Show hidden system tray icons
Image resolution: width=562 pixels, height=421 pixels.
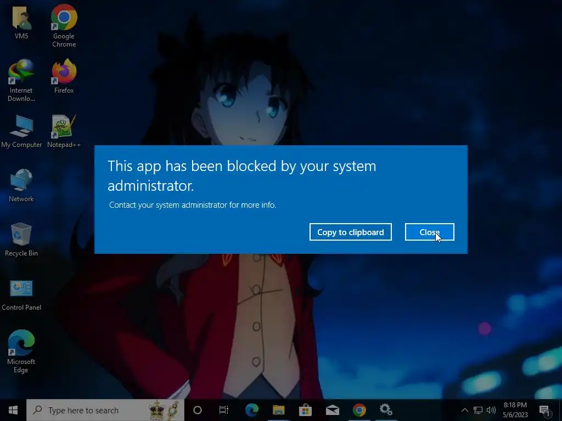(464, 410)
